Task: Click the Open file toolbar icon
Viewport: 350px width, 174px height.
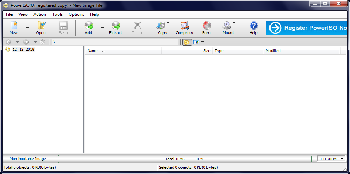Action: 42,26
